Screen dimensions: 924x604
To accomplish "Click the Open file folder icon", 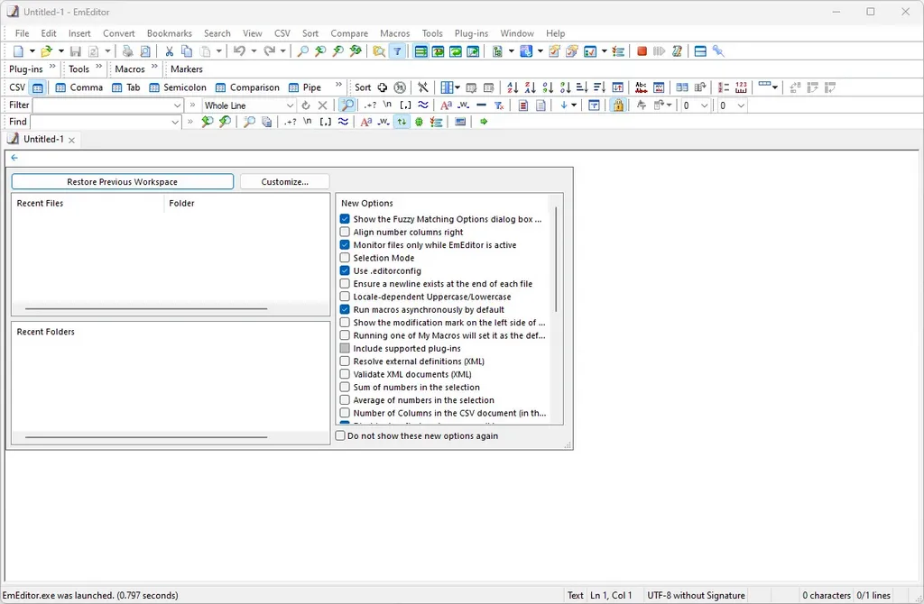I will tap(47, 51).
